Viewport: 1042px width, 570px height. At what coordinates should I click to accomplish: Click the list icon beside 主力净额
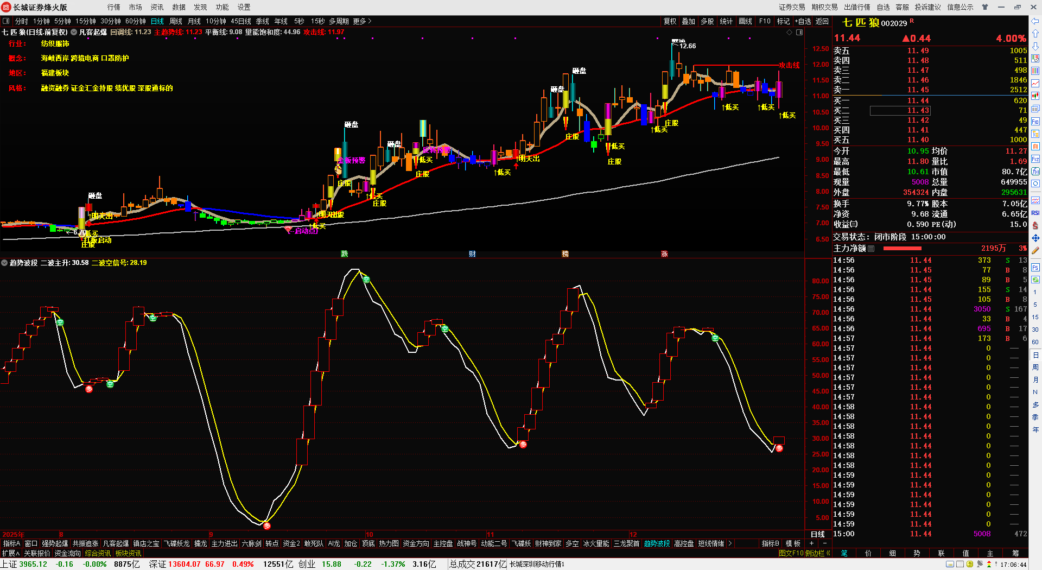point(871,249)
